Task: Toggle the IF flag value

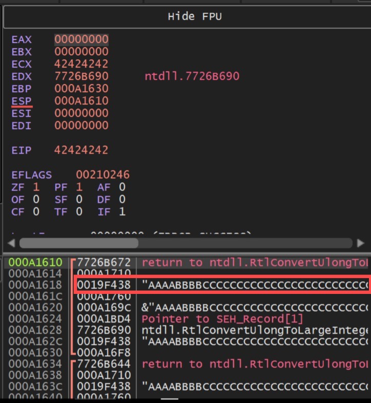Action: [x=122, y=211]
